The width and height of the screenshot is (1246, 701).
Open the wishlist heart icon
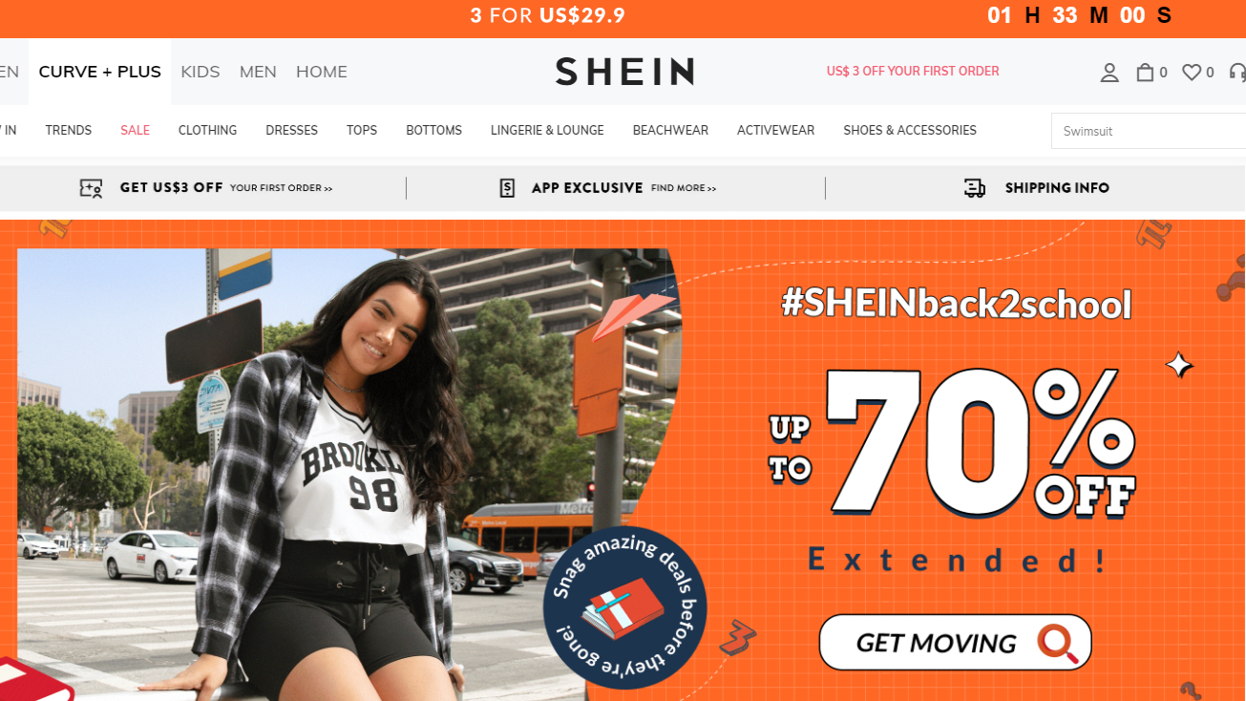1192,73
